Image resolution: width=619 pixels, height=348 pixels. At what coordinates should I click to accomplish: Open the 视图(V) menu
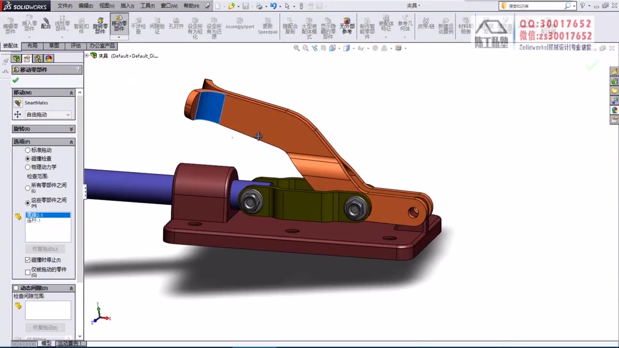(106, 6)
